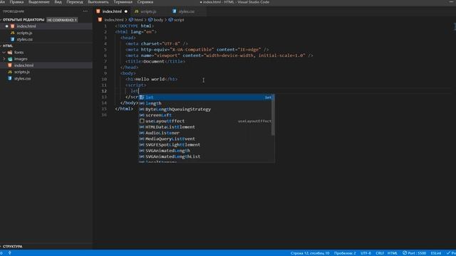
Task: Choose 'HTMLDataListElement' suggestion
Action: [x=206, y=127]
